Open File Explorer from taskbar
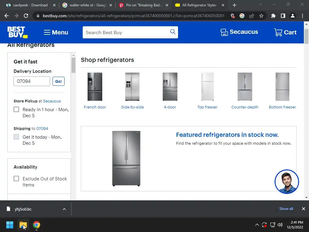The height and width of the screenshot is (232, 309). point(23,225)
